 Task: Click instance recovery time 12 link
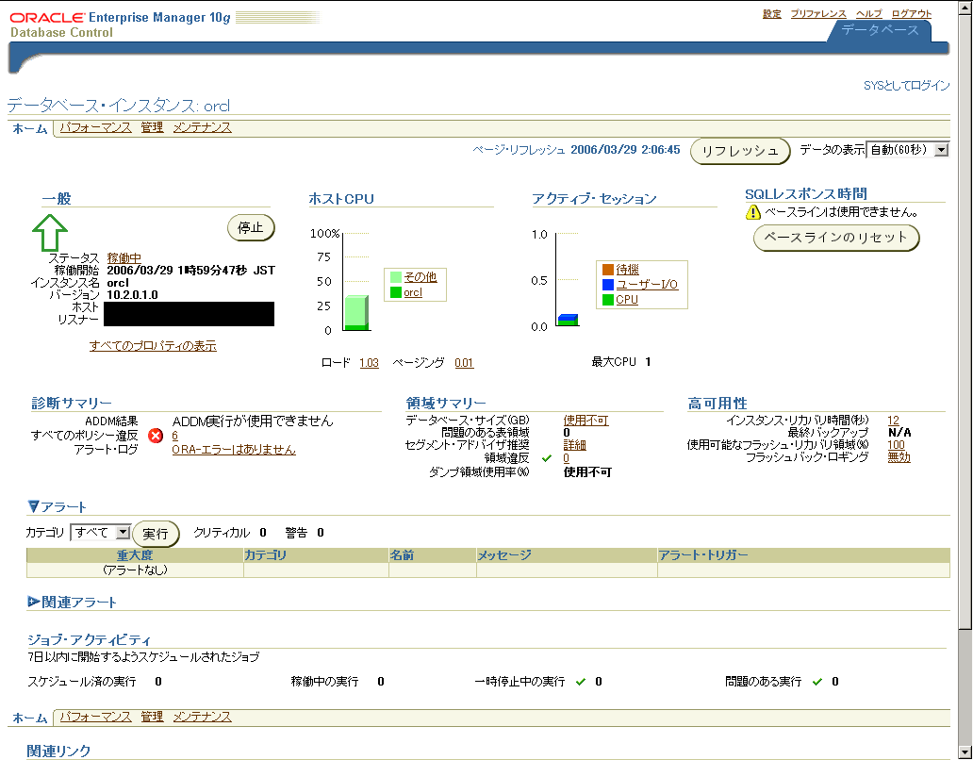893,420
